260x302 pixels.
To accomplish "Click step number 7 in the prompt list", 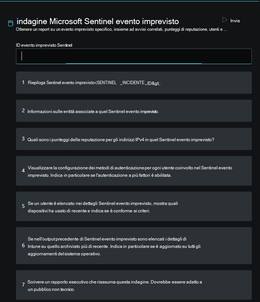I will 23,285.
